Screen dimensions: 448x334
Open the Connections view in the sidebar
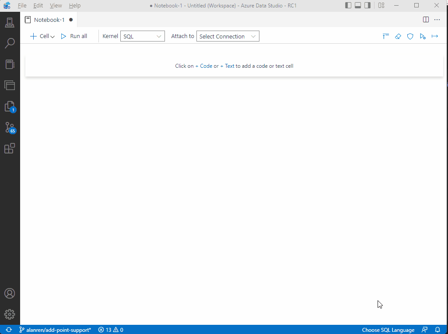click(x=10, y=22)
